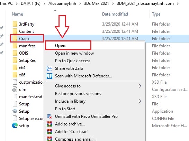Expand the breadcrumb chevron after 3DM_2021_alosuamaytinh.com
The width and height of the screenshot is (189, 141).
(178, 3)
